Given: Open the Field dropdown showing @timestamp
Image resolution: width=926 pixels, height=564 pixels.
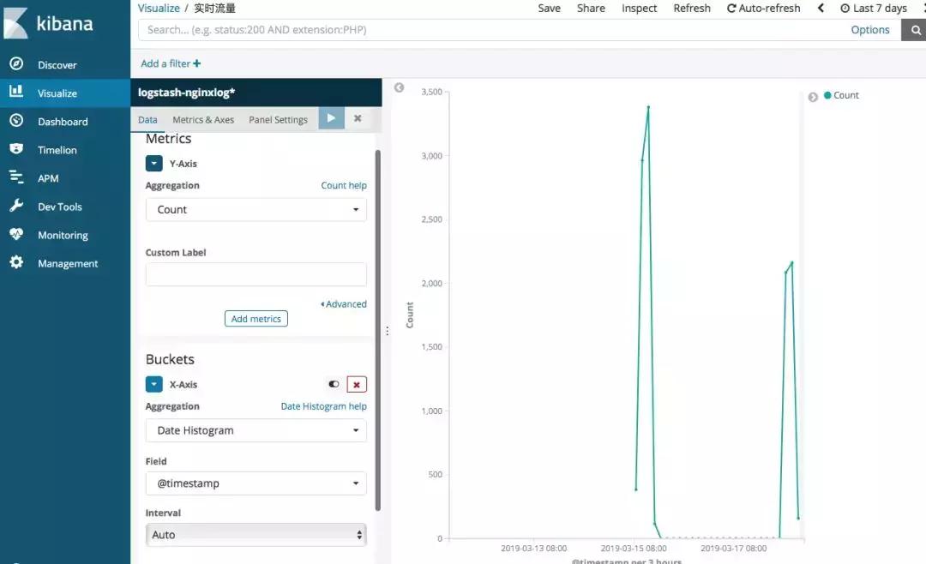Looking at the screenshot, I should tap(256, 483).
